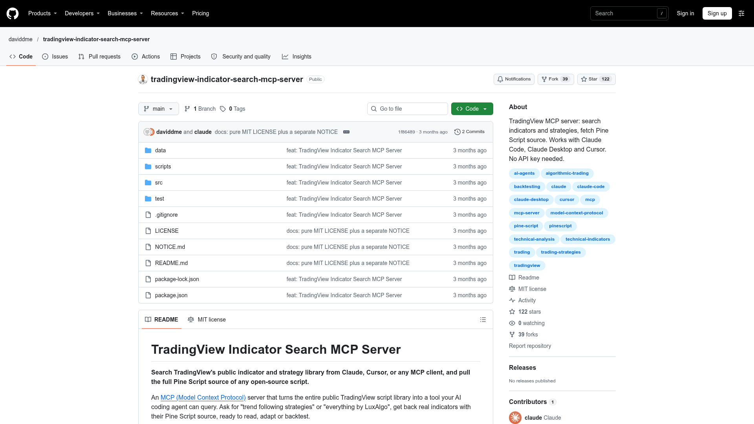Open package-lock.json file

point(177,279)
